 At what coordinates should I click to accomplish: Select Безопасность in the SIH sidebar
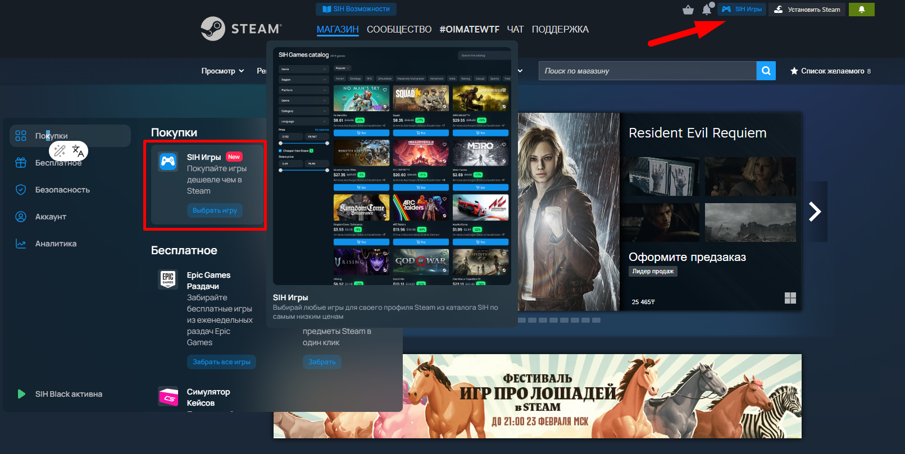pyautogui.click(x=70, y=190)
